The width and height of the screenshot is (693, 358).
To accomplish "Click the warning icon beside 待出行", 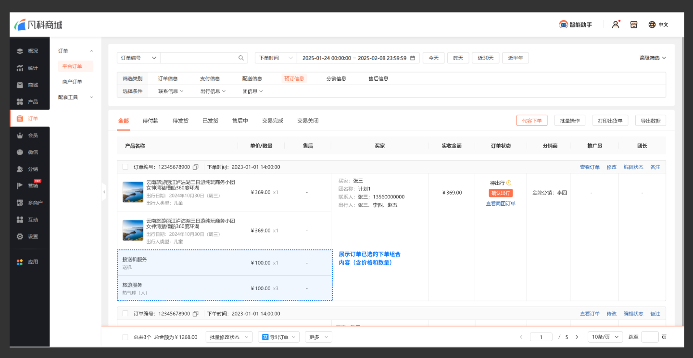I will (509, 183).
